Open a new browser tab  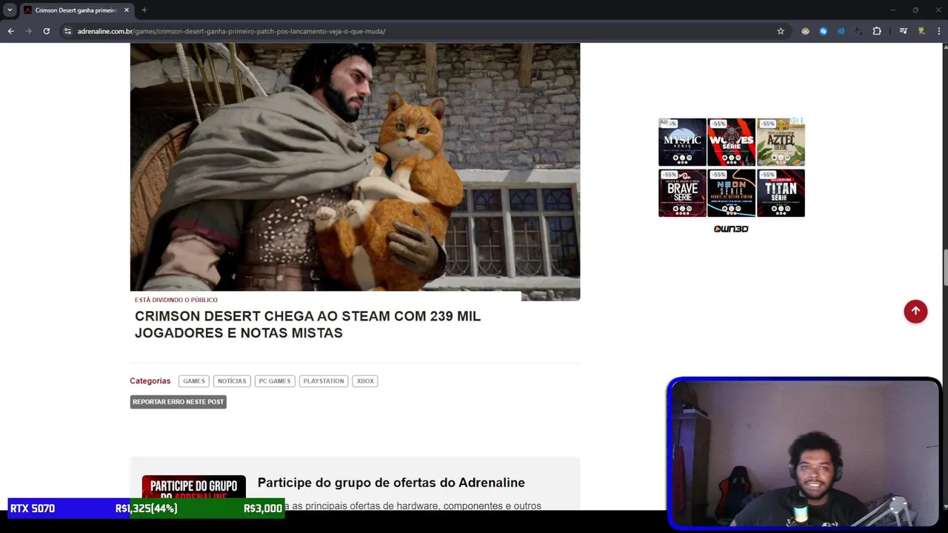(144, 10)
